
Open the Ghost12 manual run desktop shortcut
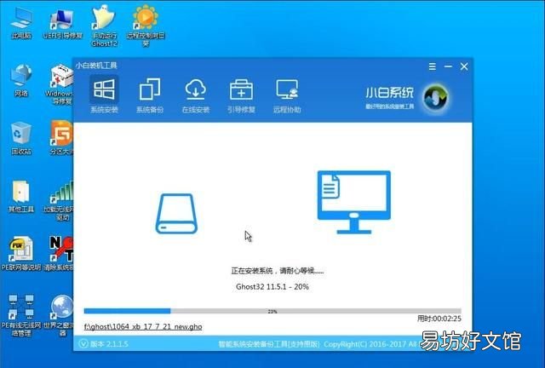[x=104, y=26]
